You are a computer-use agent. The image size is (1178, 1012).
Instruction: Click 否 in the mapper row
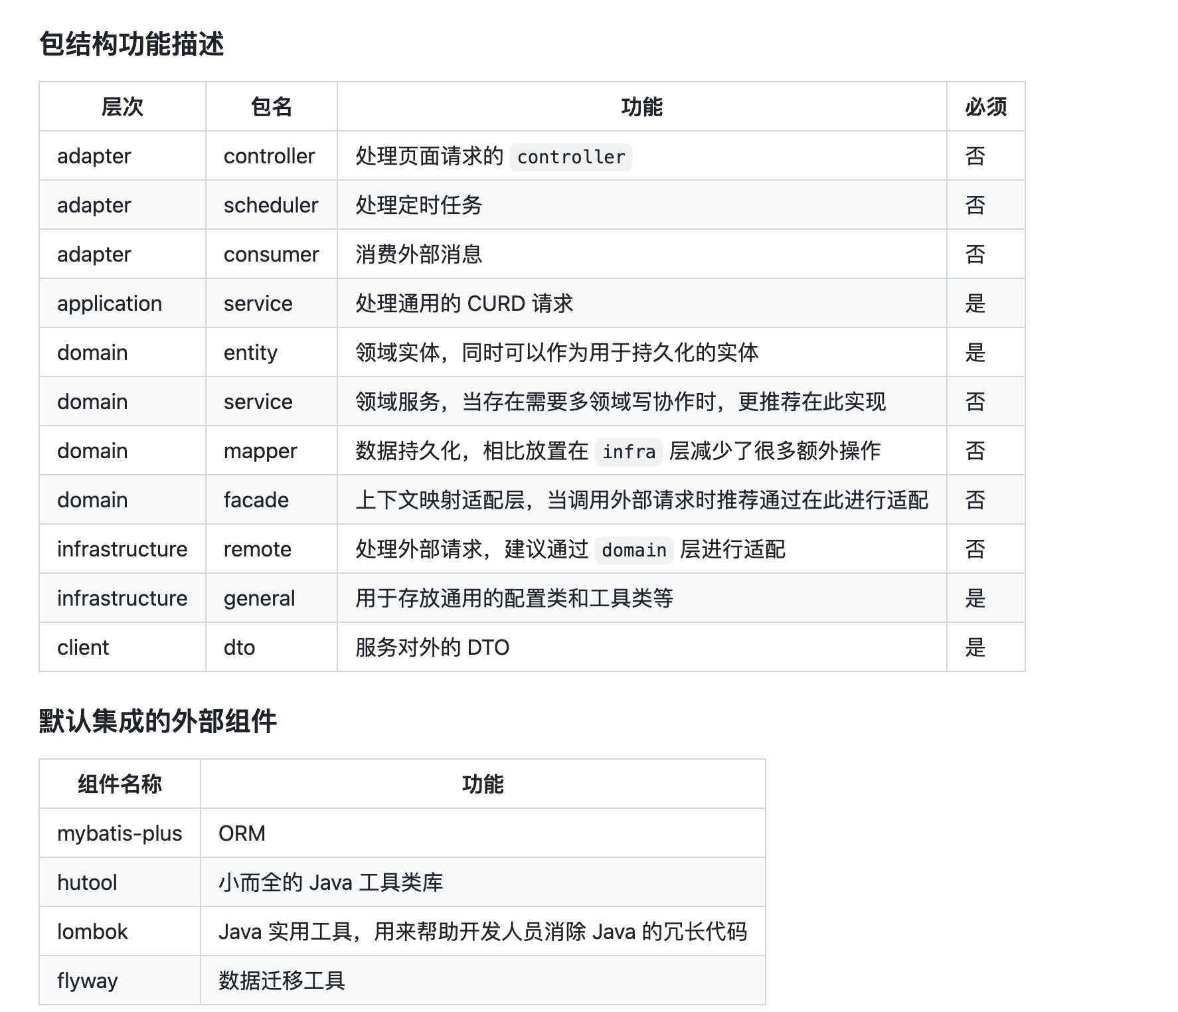[x=975, y=451]
